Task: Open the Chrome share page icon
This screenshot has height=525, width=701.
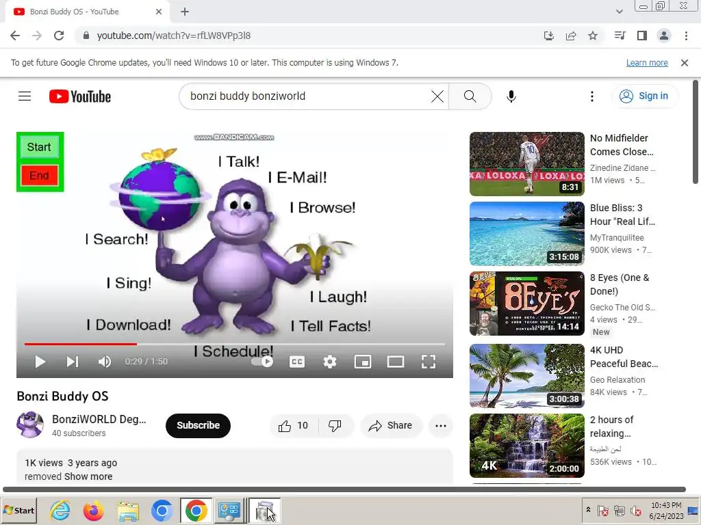Action: click(571, 36)
